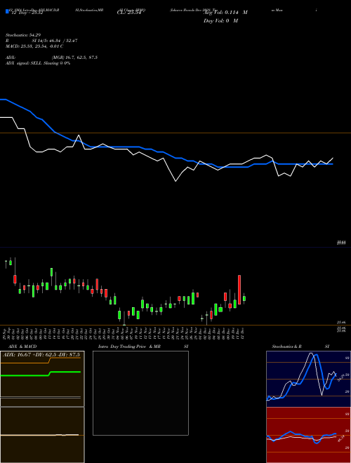The height and width of the screenshot is (463, 351).
Task: Click the green ADX line in ADX panel
Action: pos(41,373)
